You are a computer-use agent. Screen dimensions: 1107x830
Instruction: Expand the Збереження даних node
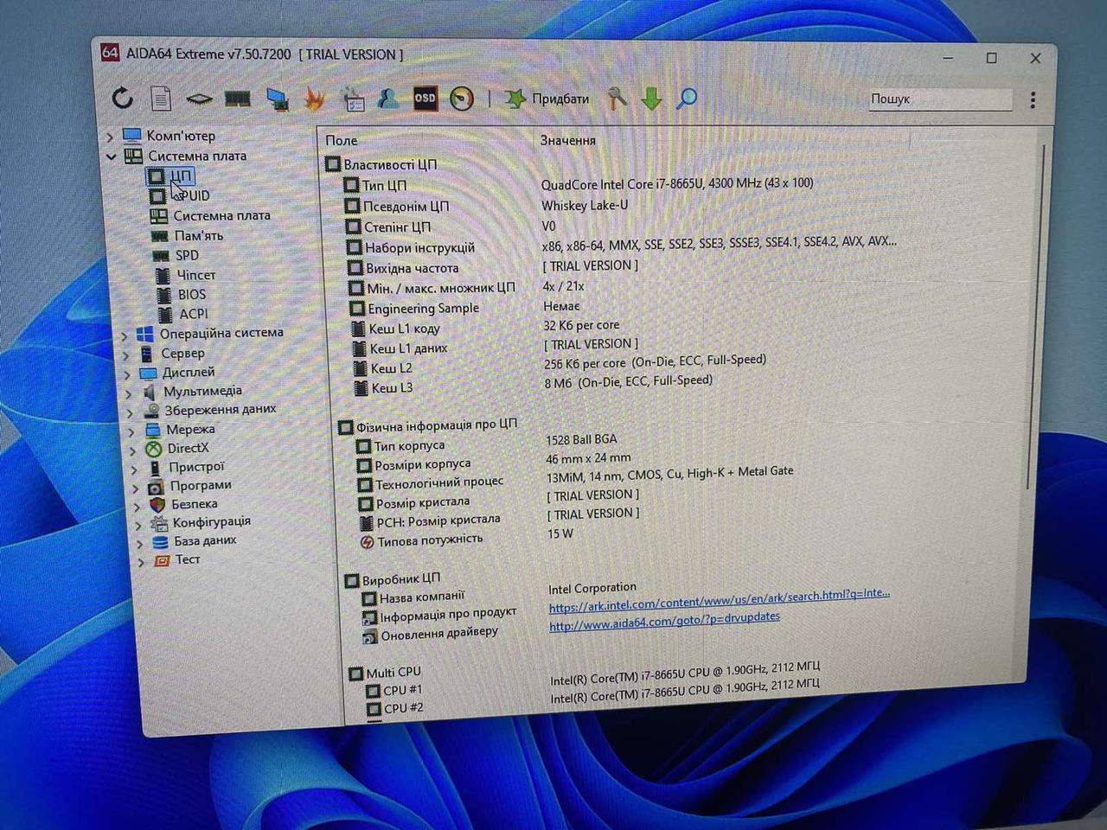(x=130, y=412)
